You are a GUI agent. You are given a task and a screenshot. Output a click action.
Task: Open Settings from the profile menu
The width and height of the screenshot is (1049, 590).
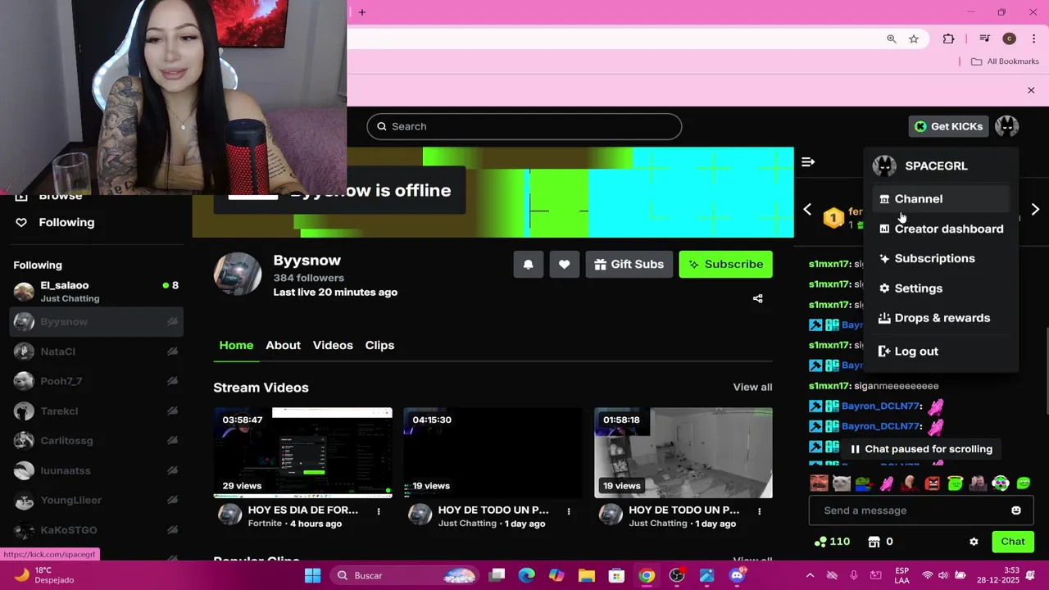coord(941,288)
